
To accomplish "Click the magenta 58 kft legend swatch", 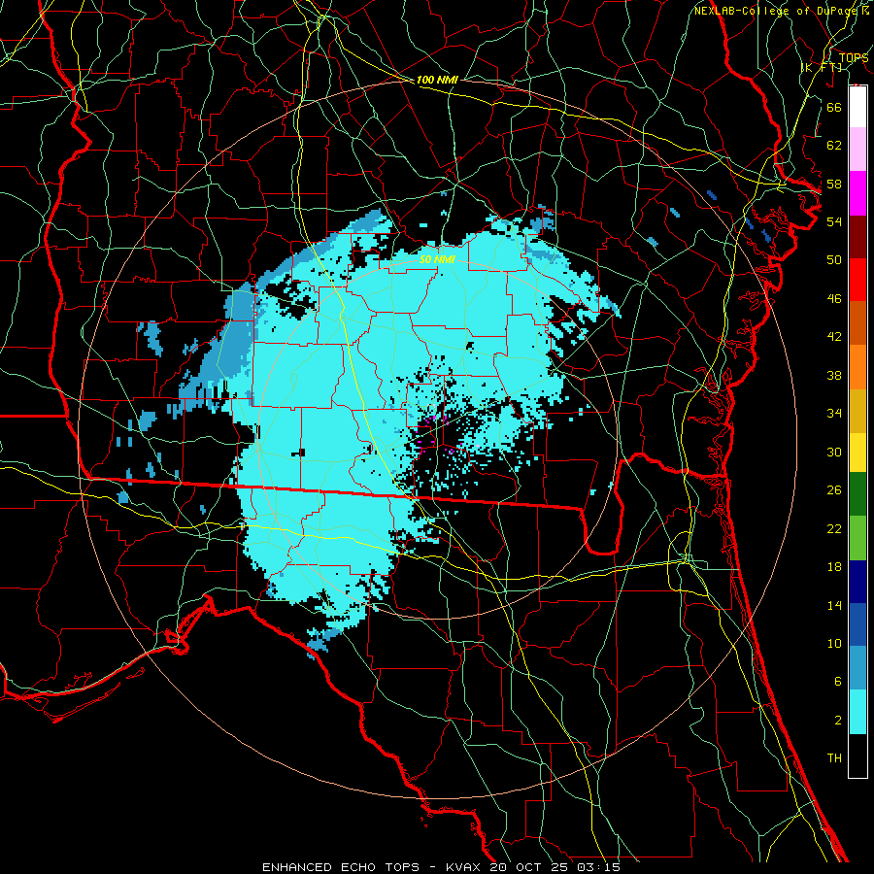I will pyautogui.click(x=857, y=193).
